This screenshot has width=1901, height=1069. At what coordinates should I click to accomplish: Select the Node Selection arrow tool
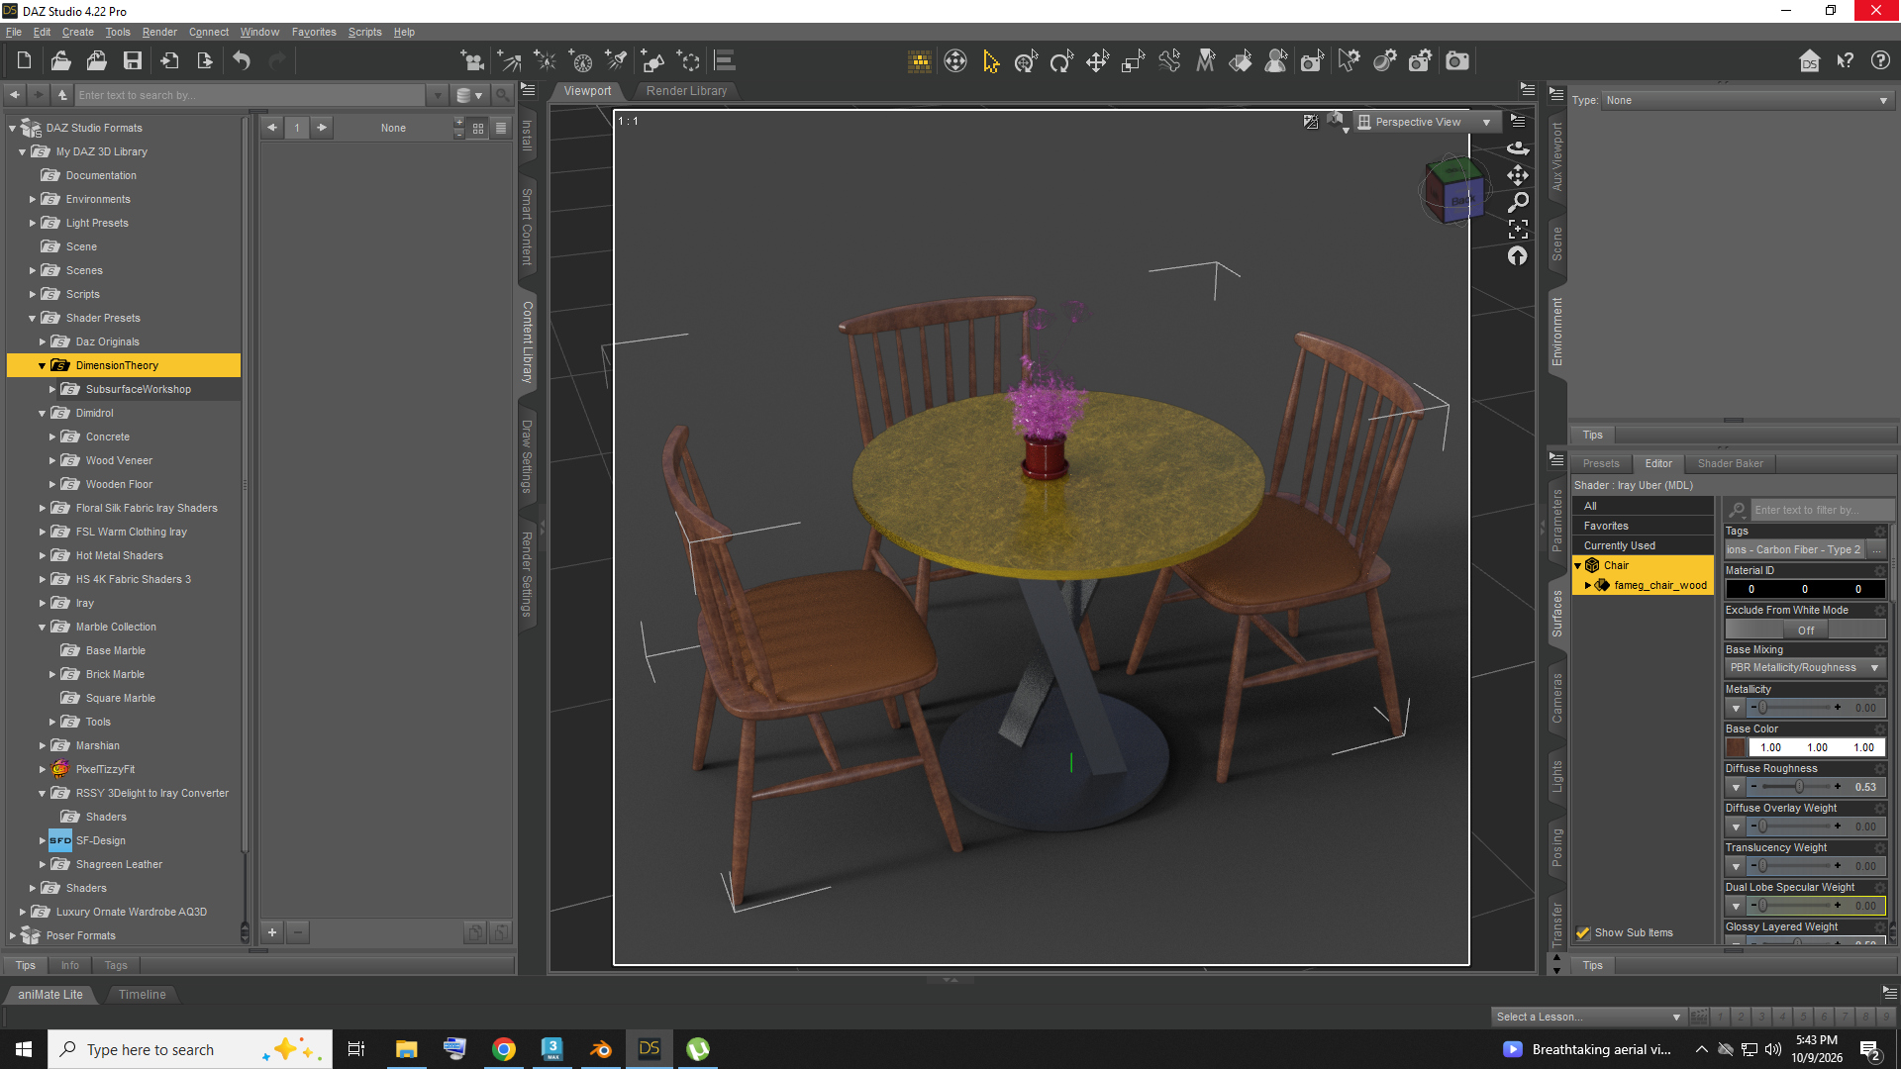[990, 61]
